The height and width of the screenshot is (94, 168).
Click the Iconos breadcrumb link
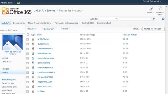[51, 11]
